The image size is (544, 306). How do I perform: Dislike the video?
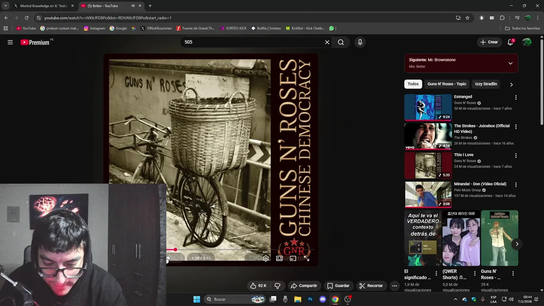[x=278, y=286]
